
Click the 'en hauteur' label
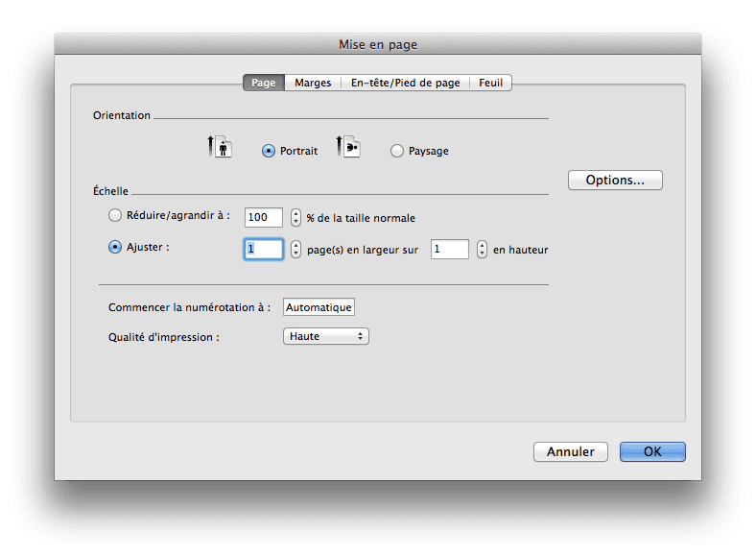(x=520, y=250)
